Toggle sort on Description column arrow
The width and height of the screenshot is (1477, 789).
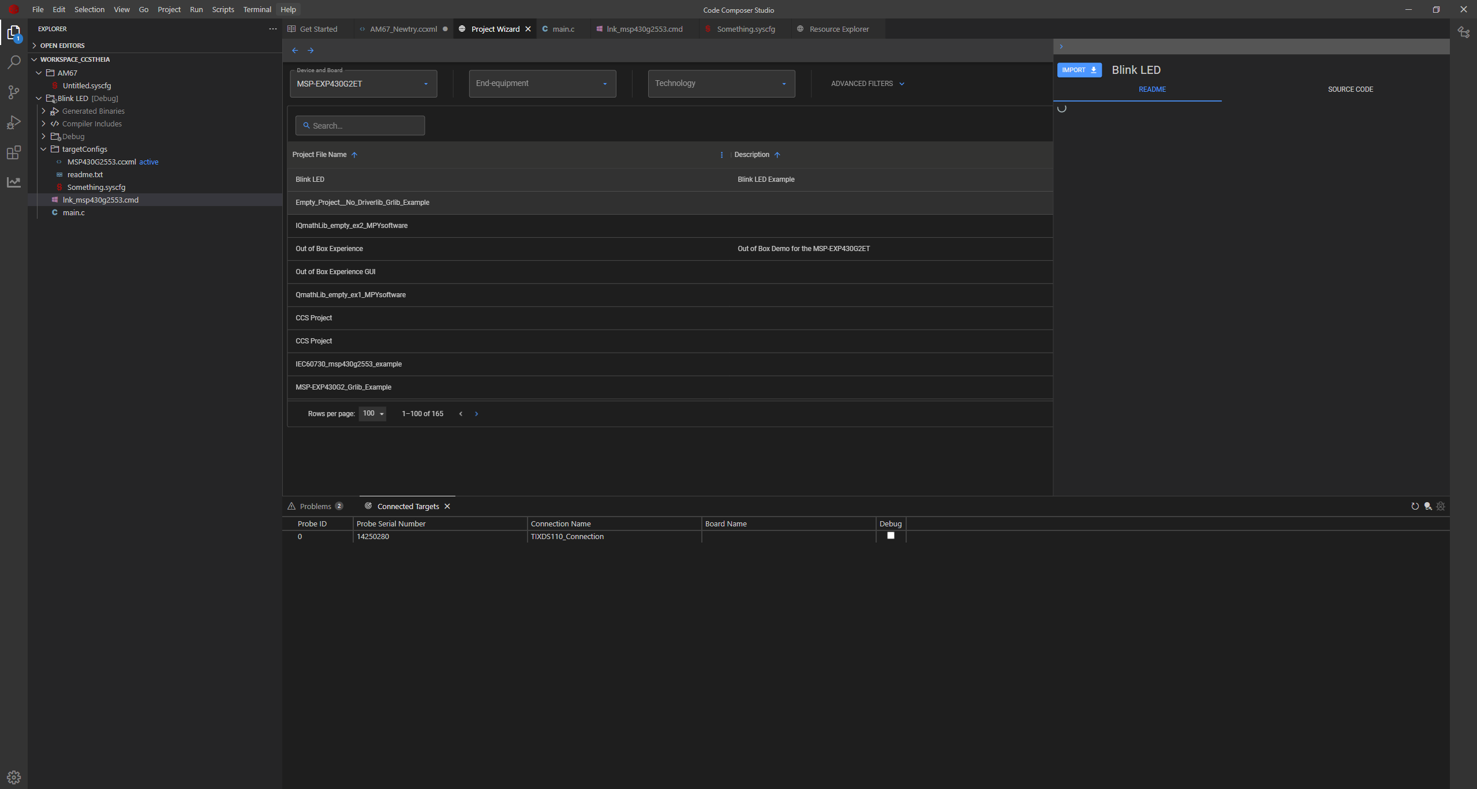point(777,155)
